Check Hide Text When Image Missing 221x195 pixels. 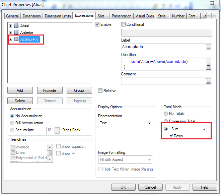point(100,169)
